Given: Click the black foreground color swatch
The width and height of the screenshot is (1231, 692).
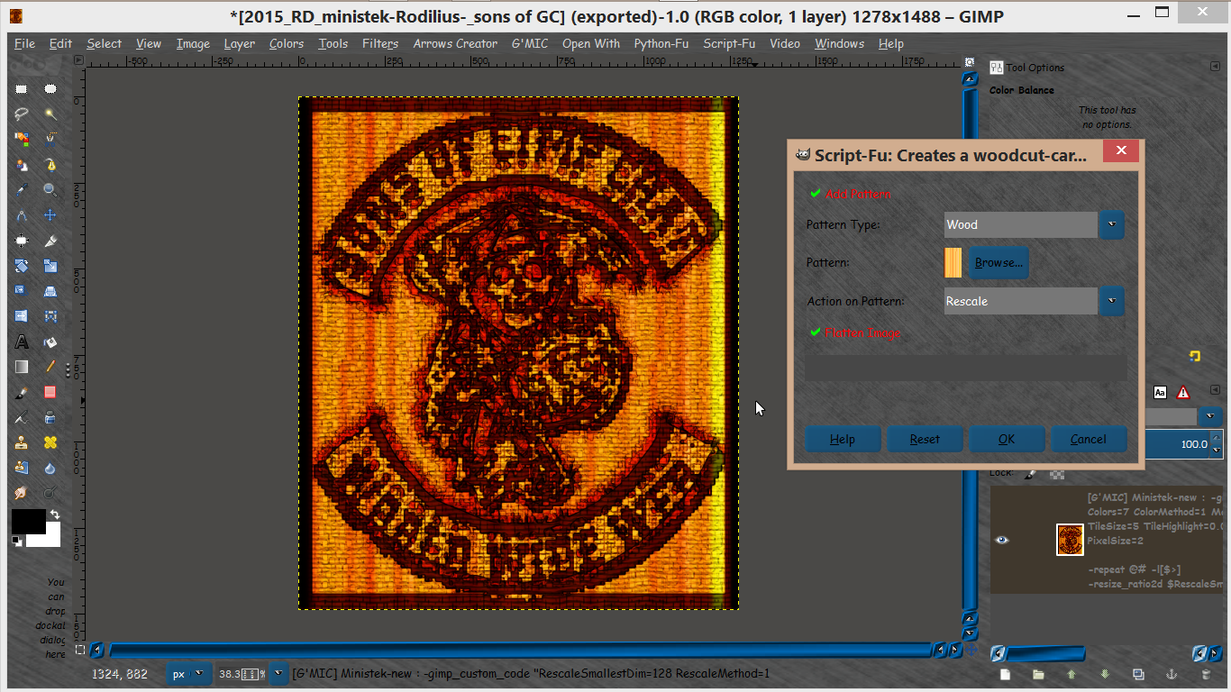Looking at the screenshot, I should (28, 521).
